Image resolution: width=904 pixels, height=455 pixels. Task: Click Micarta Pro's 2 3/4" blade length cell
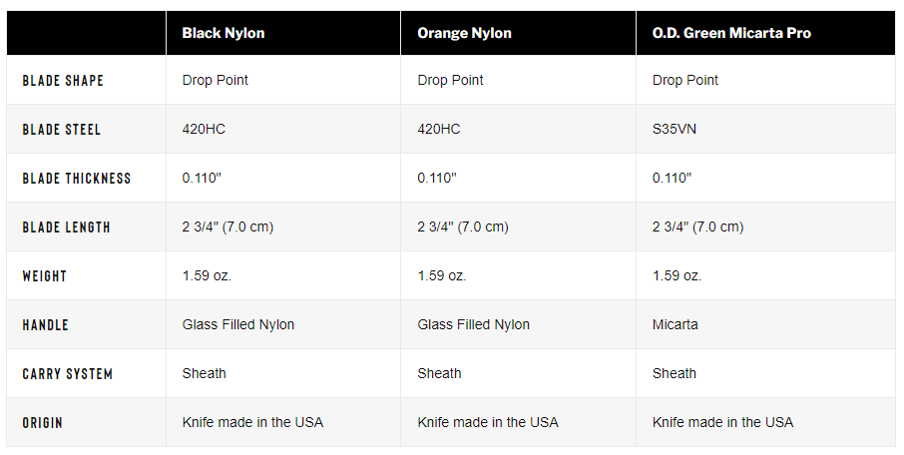[x=697, y=227]
